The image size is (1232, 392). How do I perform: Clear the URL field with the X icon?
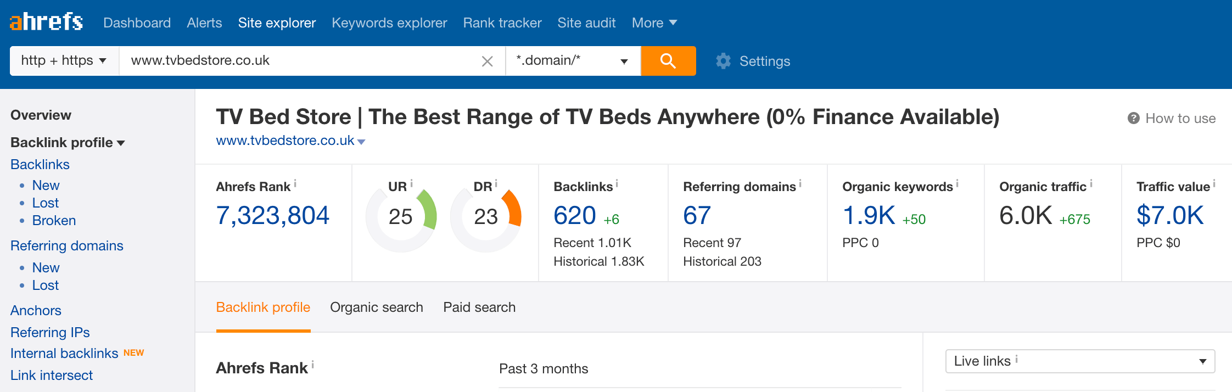(487, 61)
